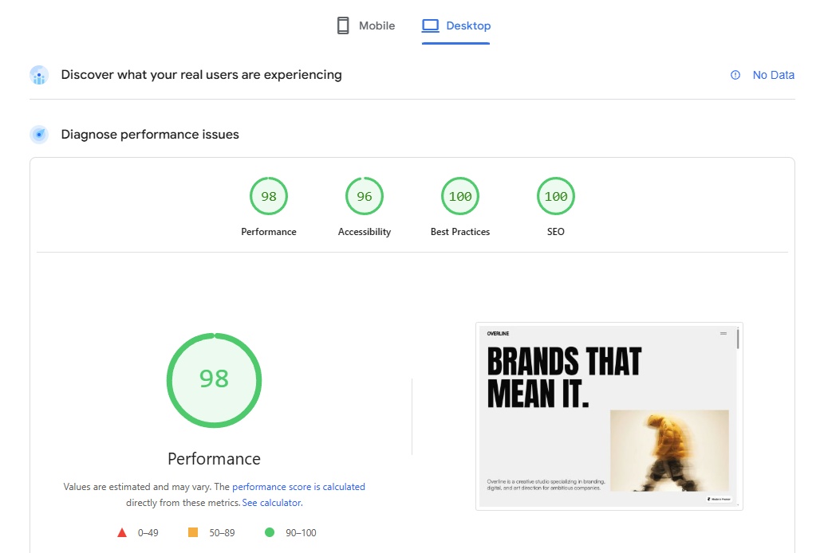Viewport: 824px width, 553px height.
Task: Click the '50–89' legend text
Action: 222,533
